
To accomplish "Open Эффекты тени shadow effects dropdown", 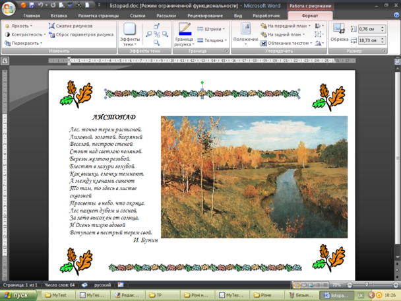I will [130, 34].
